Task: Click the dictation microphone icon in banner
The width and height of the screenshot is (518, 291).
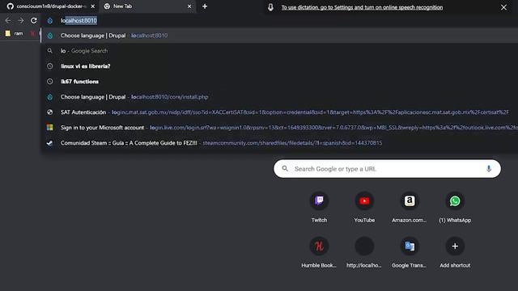Action: [270, 7]
